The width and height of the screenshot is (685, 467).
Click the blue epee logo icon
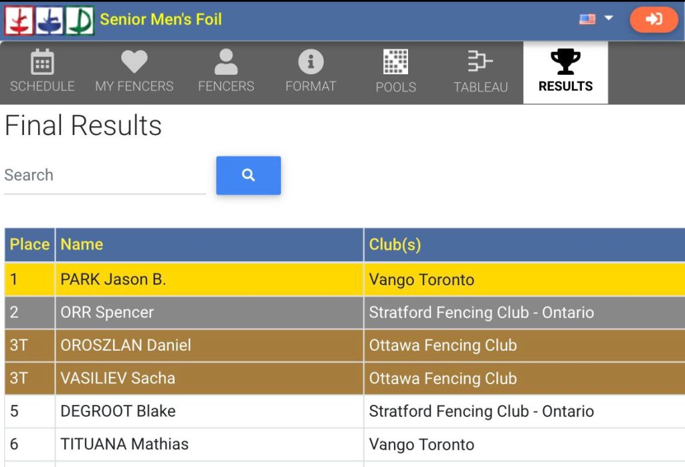click(50, 21)
